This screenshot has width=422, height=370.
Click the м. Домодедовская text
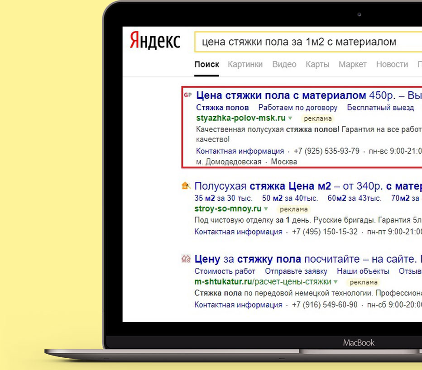pos(229,162)
